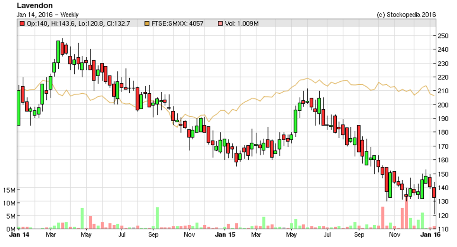457x247 pixels.
Task: Click the 110 price axis label
Action: click(x=443, y=229)
